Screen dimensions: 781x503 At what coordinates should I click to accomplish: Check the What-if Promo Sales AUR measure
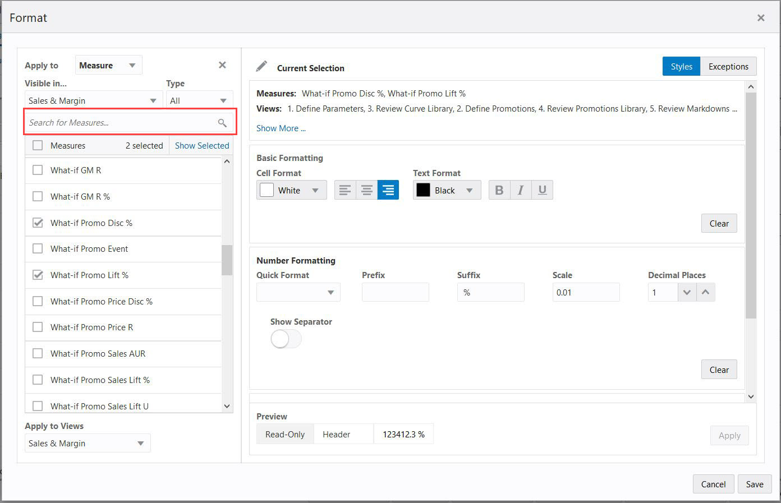click(x=38, y=353)
